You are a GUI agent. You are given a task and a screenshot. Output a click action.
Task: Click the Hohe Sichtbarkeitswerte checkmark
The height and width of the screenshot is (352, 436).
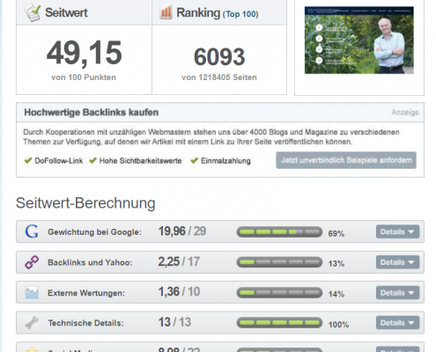92,160
